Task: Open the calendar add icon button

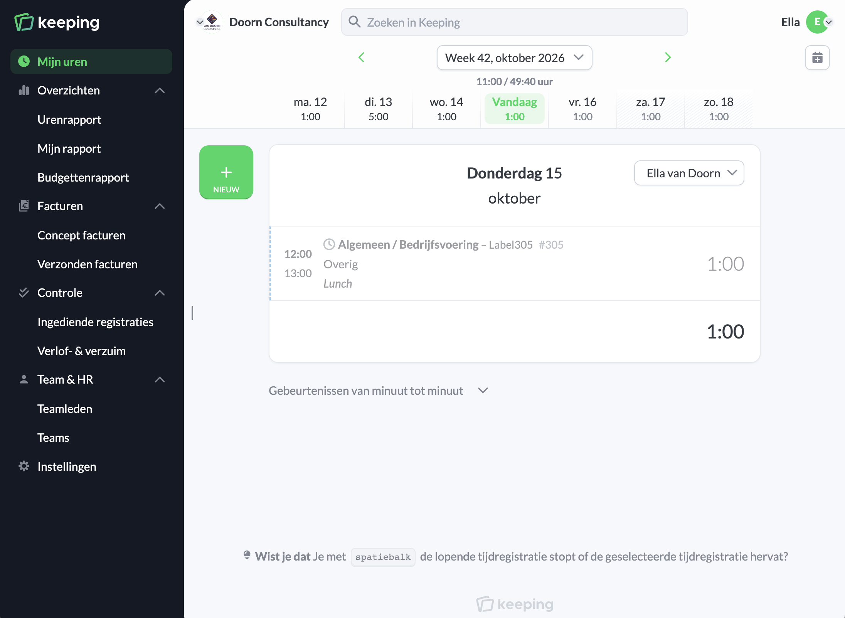Action: tap(817, 58)
